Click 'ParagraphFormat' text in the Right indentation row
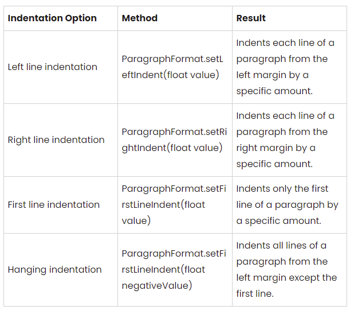 [x=159, y=132]
